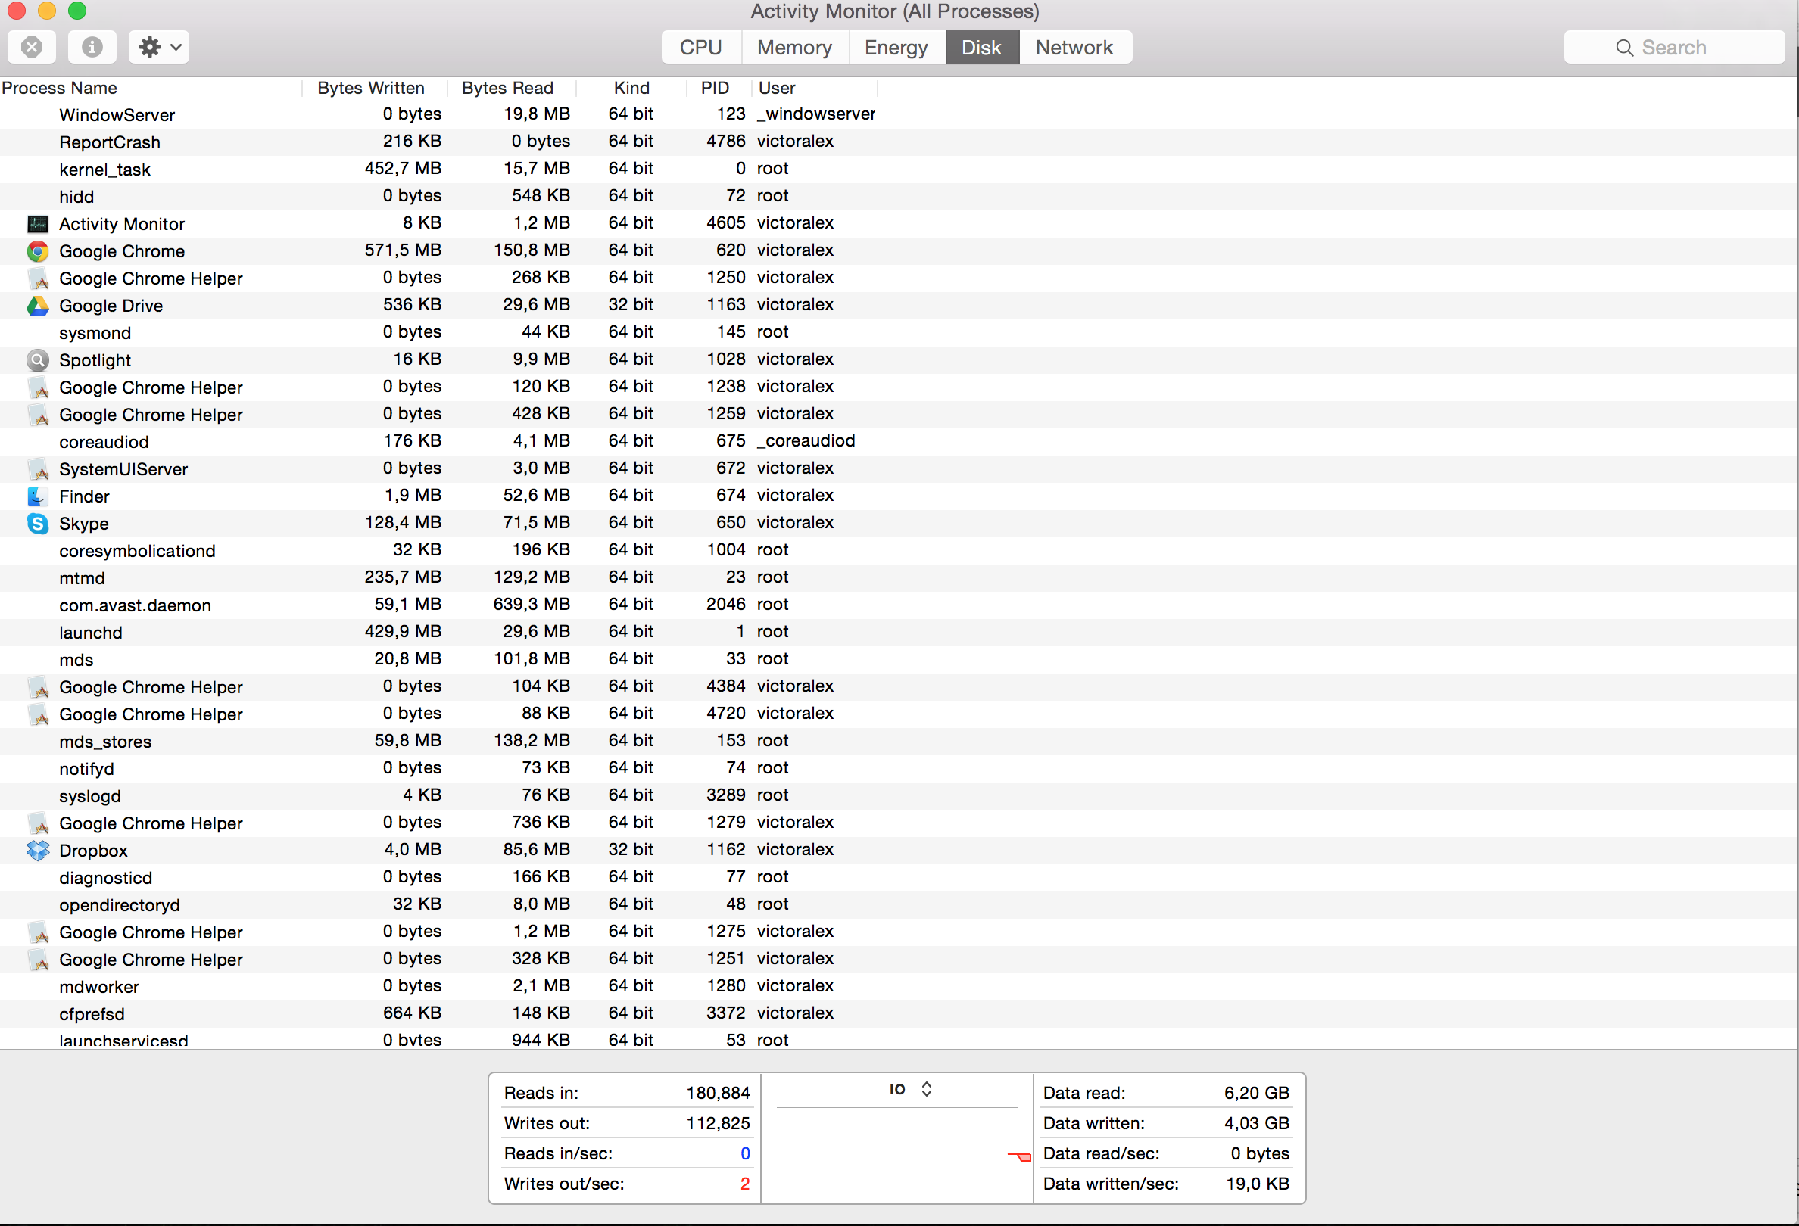Select the WindowServer process row

899,115
